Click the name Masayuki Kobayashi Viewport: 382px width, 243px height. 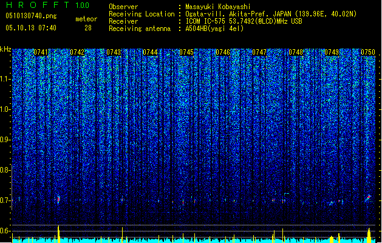[218, 7]
